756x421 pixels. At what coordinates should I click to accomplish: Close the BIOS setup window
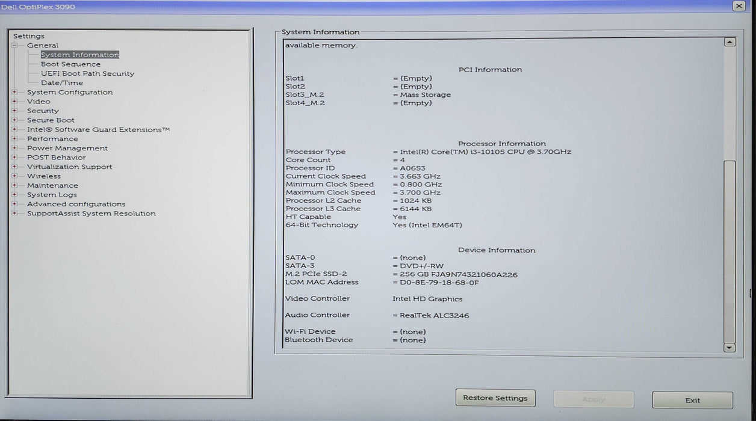pos(739,5)
